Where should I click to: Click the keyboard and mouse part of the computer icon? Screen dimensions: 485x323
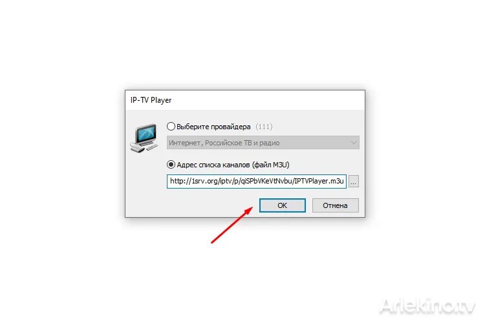pos(143,148)
